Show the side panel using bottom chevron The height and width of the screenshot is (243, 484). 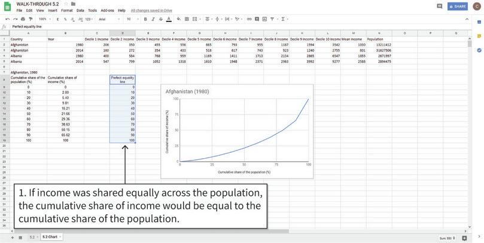pyautogui.click(x=479, y=236)
